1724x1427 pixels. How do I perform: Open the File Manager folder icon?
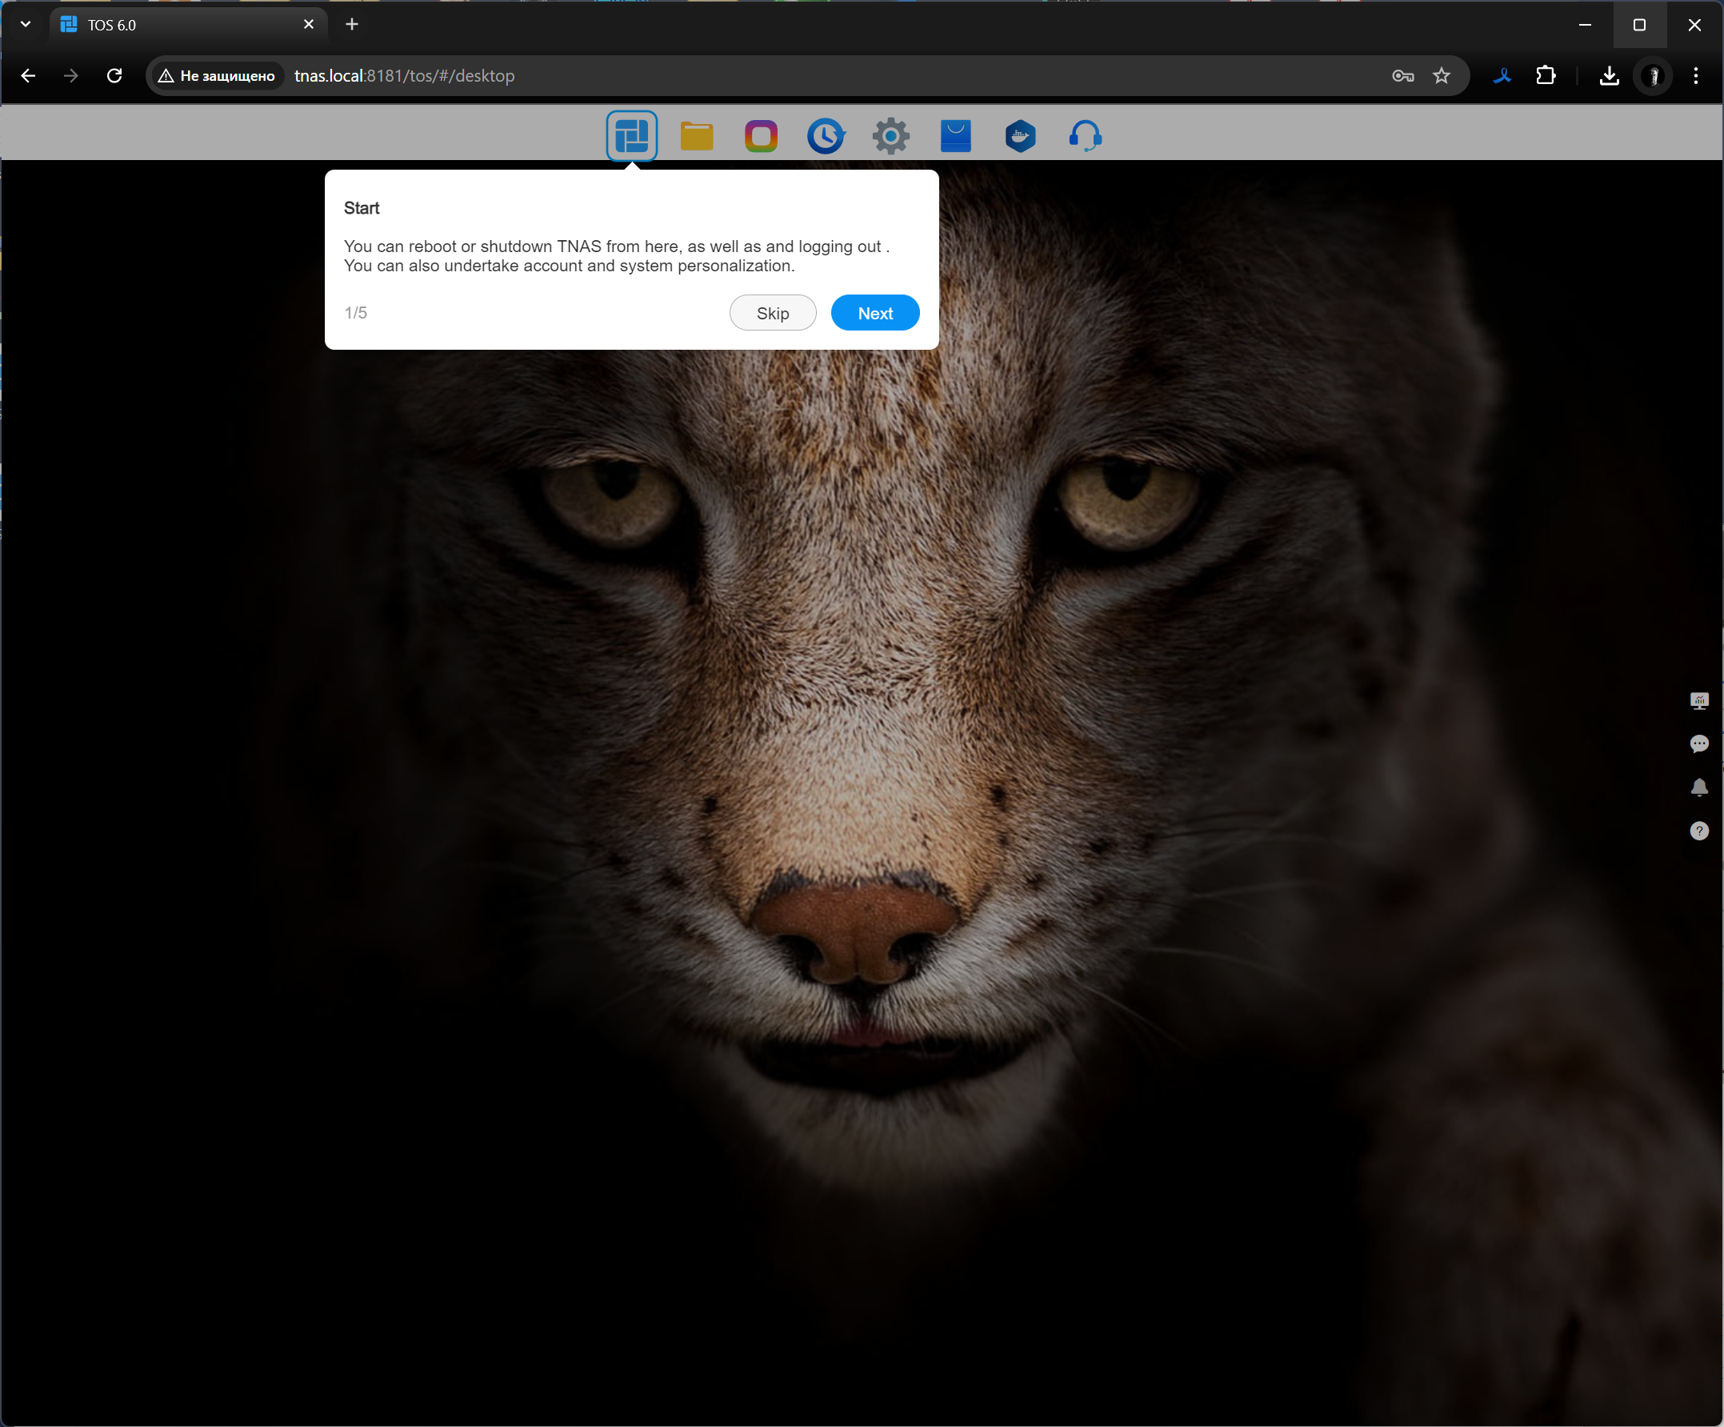click(696, 135)
